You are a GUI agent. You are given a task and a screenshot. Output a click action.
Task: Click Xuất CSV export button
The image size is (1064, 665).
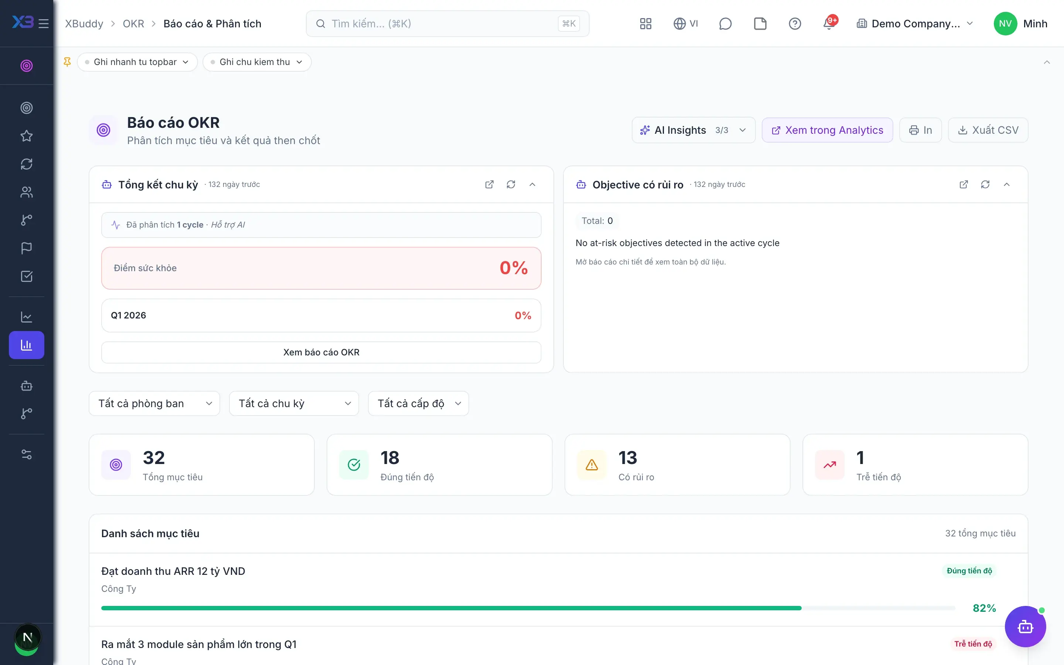pos(988,130)
